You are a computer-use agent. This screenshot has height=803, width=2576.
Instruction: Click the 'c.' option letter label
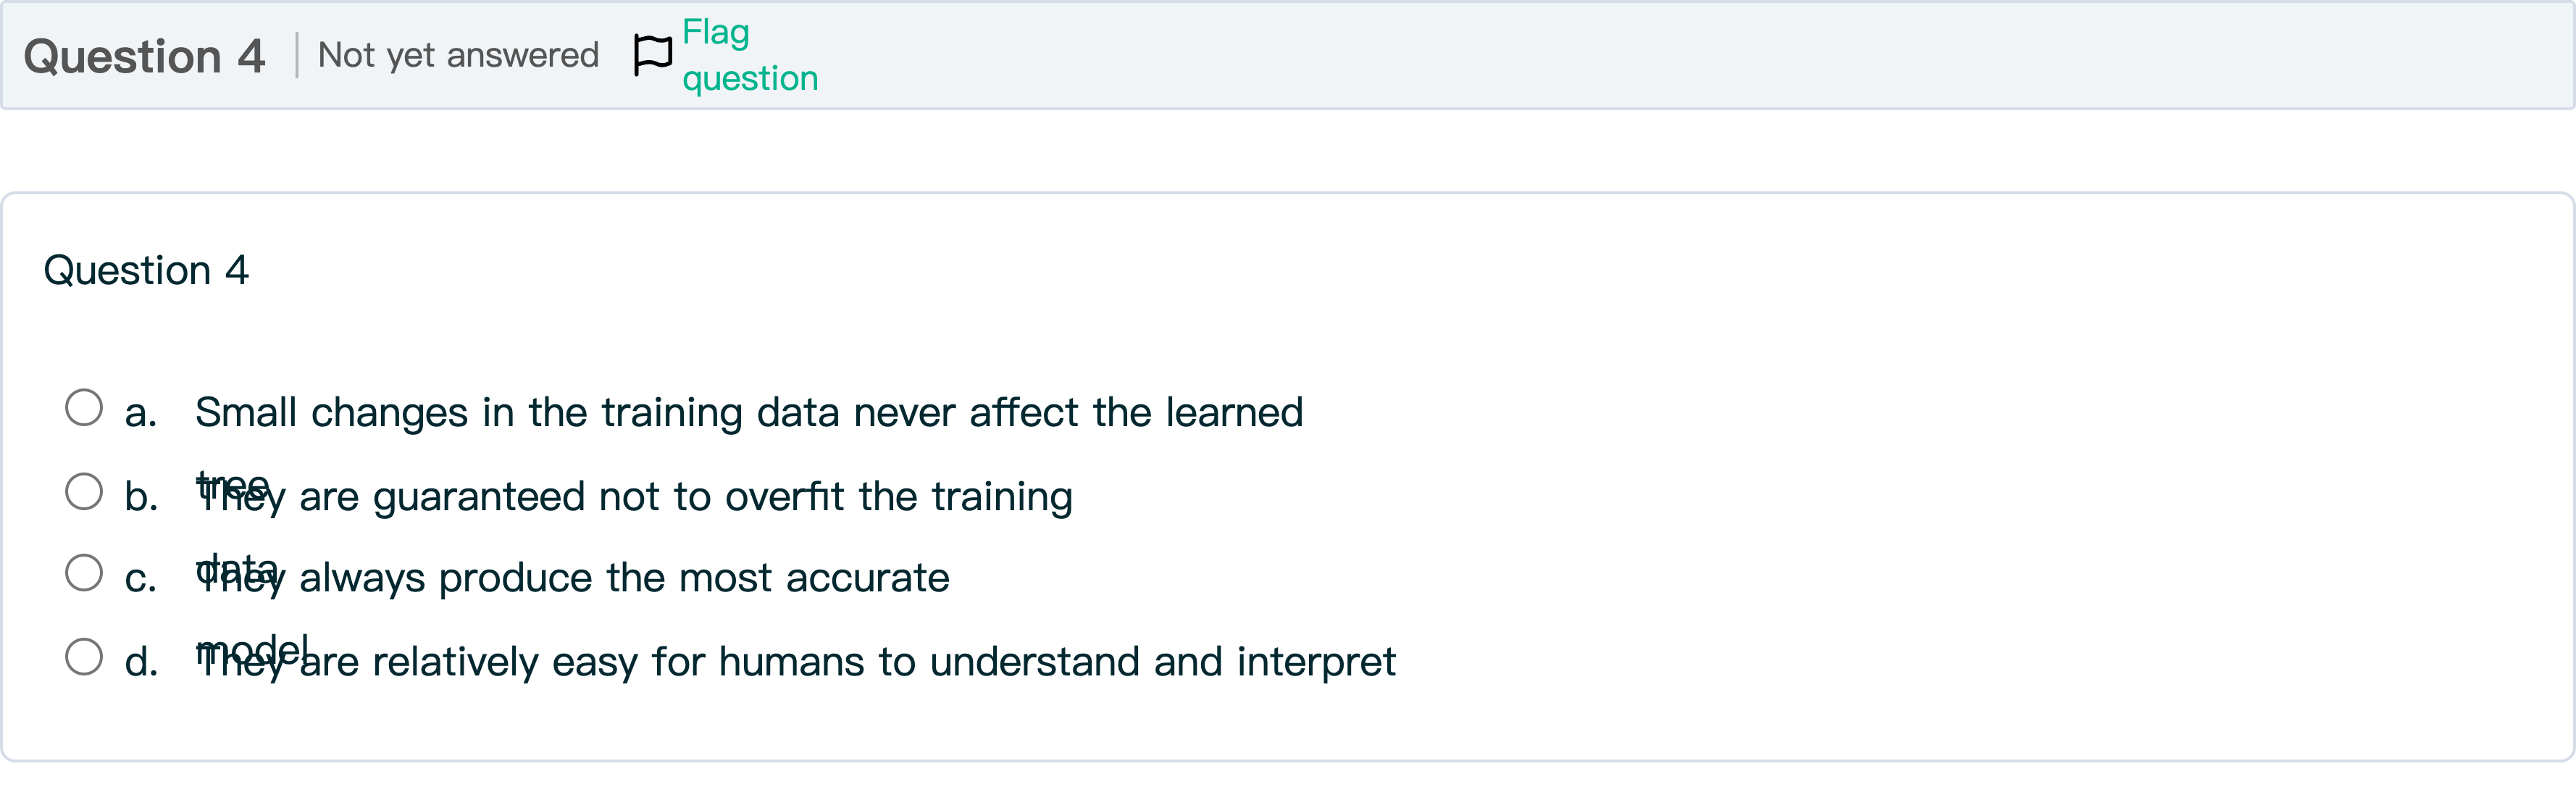[141, 577]
